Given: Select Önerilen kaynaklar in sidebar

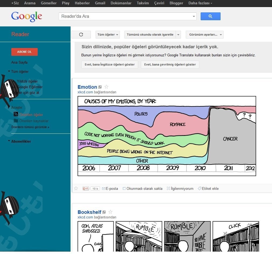Looking at the screenshot, I should [x=34, y=121].
